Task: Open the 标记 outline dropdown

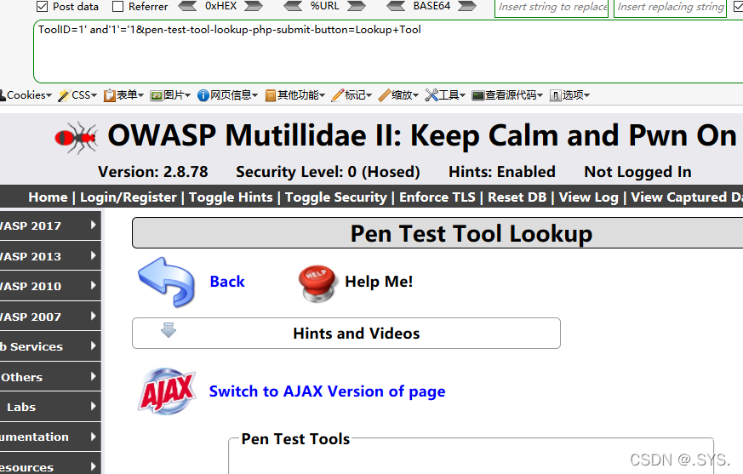Action: pos(351,95)
